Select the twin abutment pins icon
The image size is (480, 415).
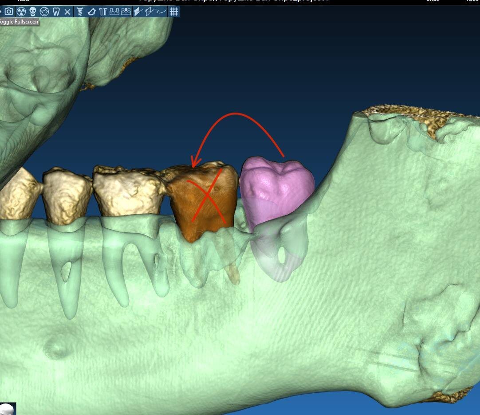tap(103, 12)
